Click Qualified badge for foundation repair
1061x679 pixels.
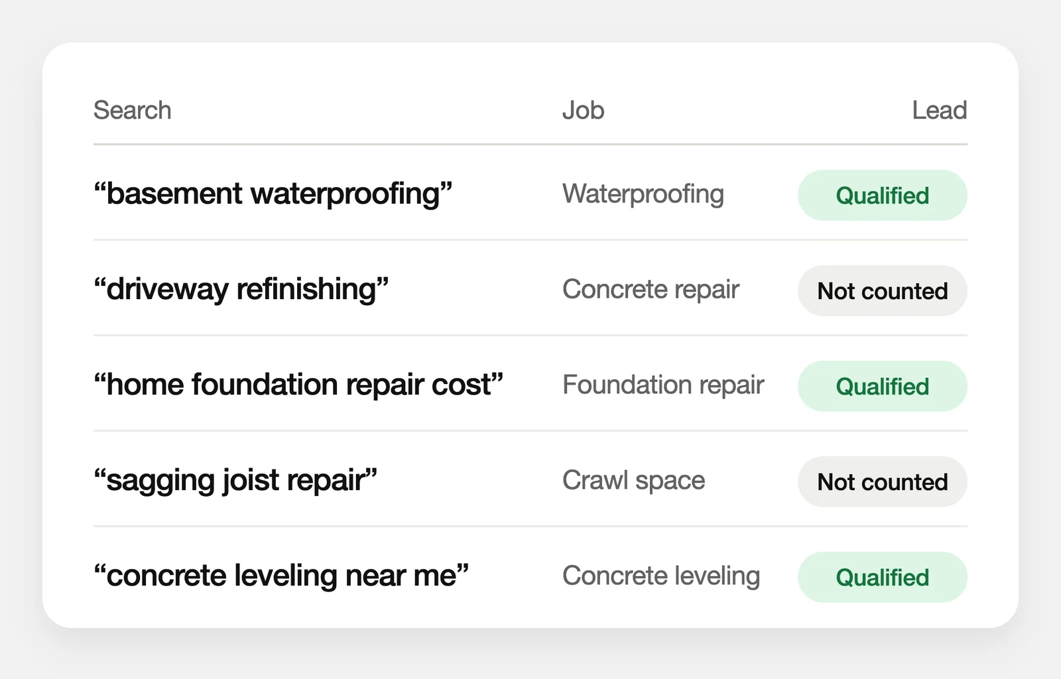pos(882,386)
